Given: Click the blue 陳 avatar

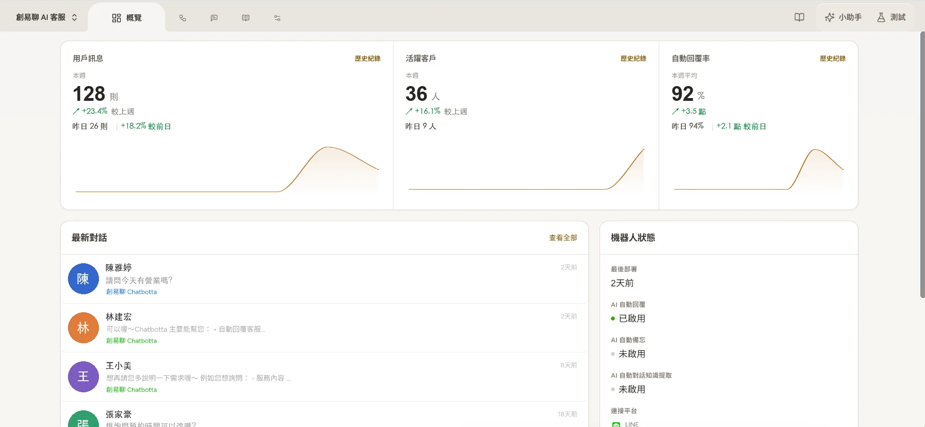Looking at the screenshot, I should [83, 279].
